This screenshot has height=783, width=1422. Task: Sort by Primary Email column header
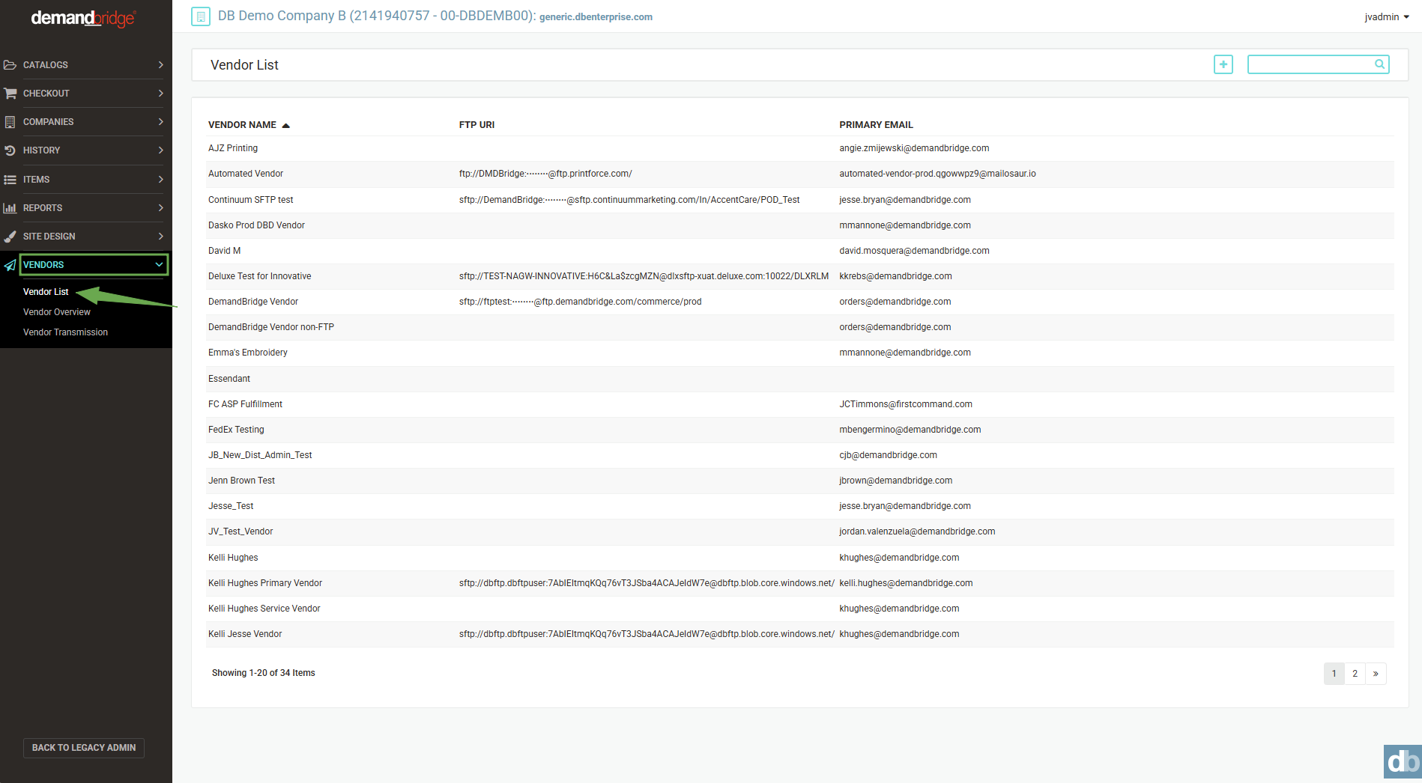coord(876,125)
